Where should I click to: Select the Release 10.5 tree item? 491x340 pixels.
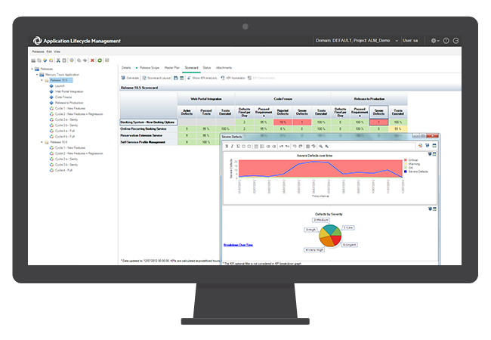60,80
